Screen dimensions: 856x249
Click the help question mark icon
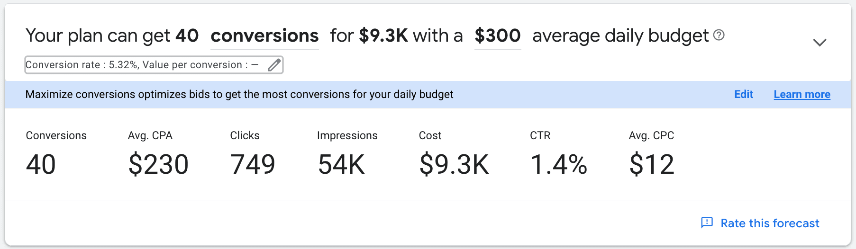pyautogui.click(x=719, y=35)
